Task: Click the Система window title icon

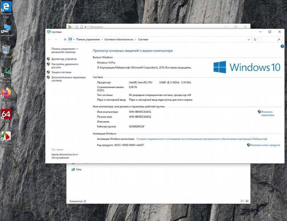Action: [x=49, y=32]
